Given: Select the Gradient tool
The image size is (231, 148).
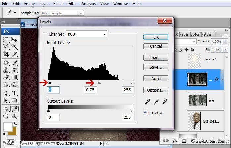Looking at the screenshot, I should point(14,77).
